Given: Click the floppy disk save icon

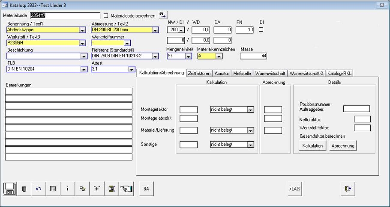Looking at the screenshot, I should (10, 189).
